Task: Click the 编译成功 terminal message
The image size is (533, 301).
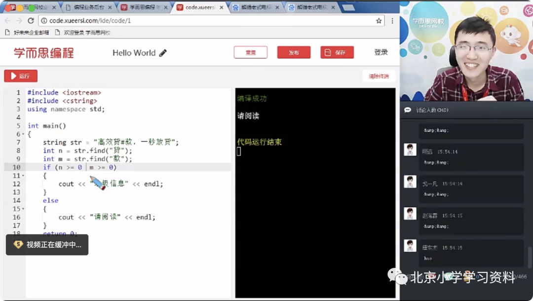Action: pyautogui.click(x=252, y=99)
